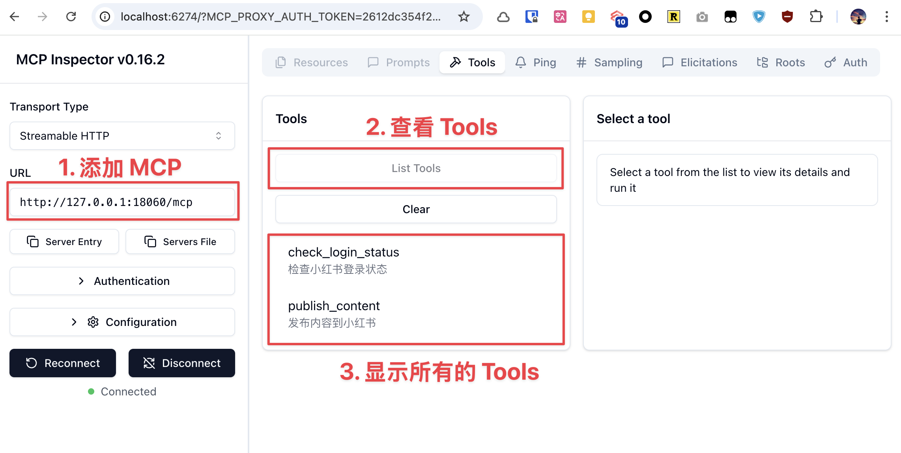
Task: Click the browser extensions puzzle icon
Action: (816, 17)
